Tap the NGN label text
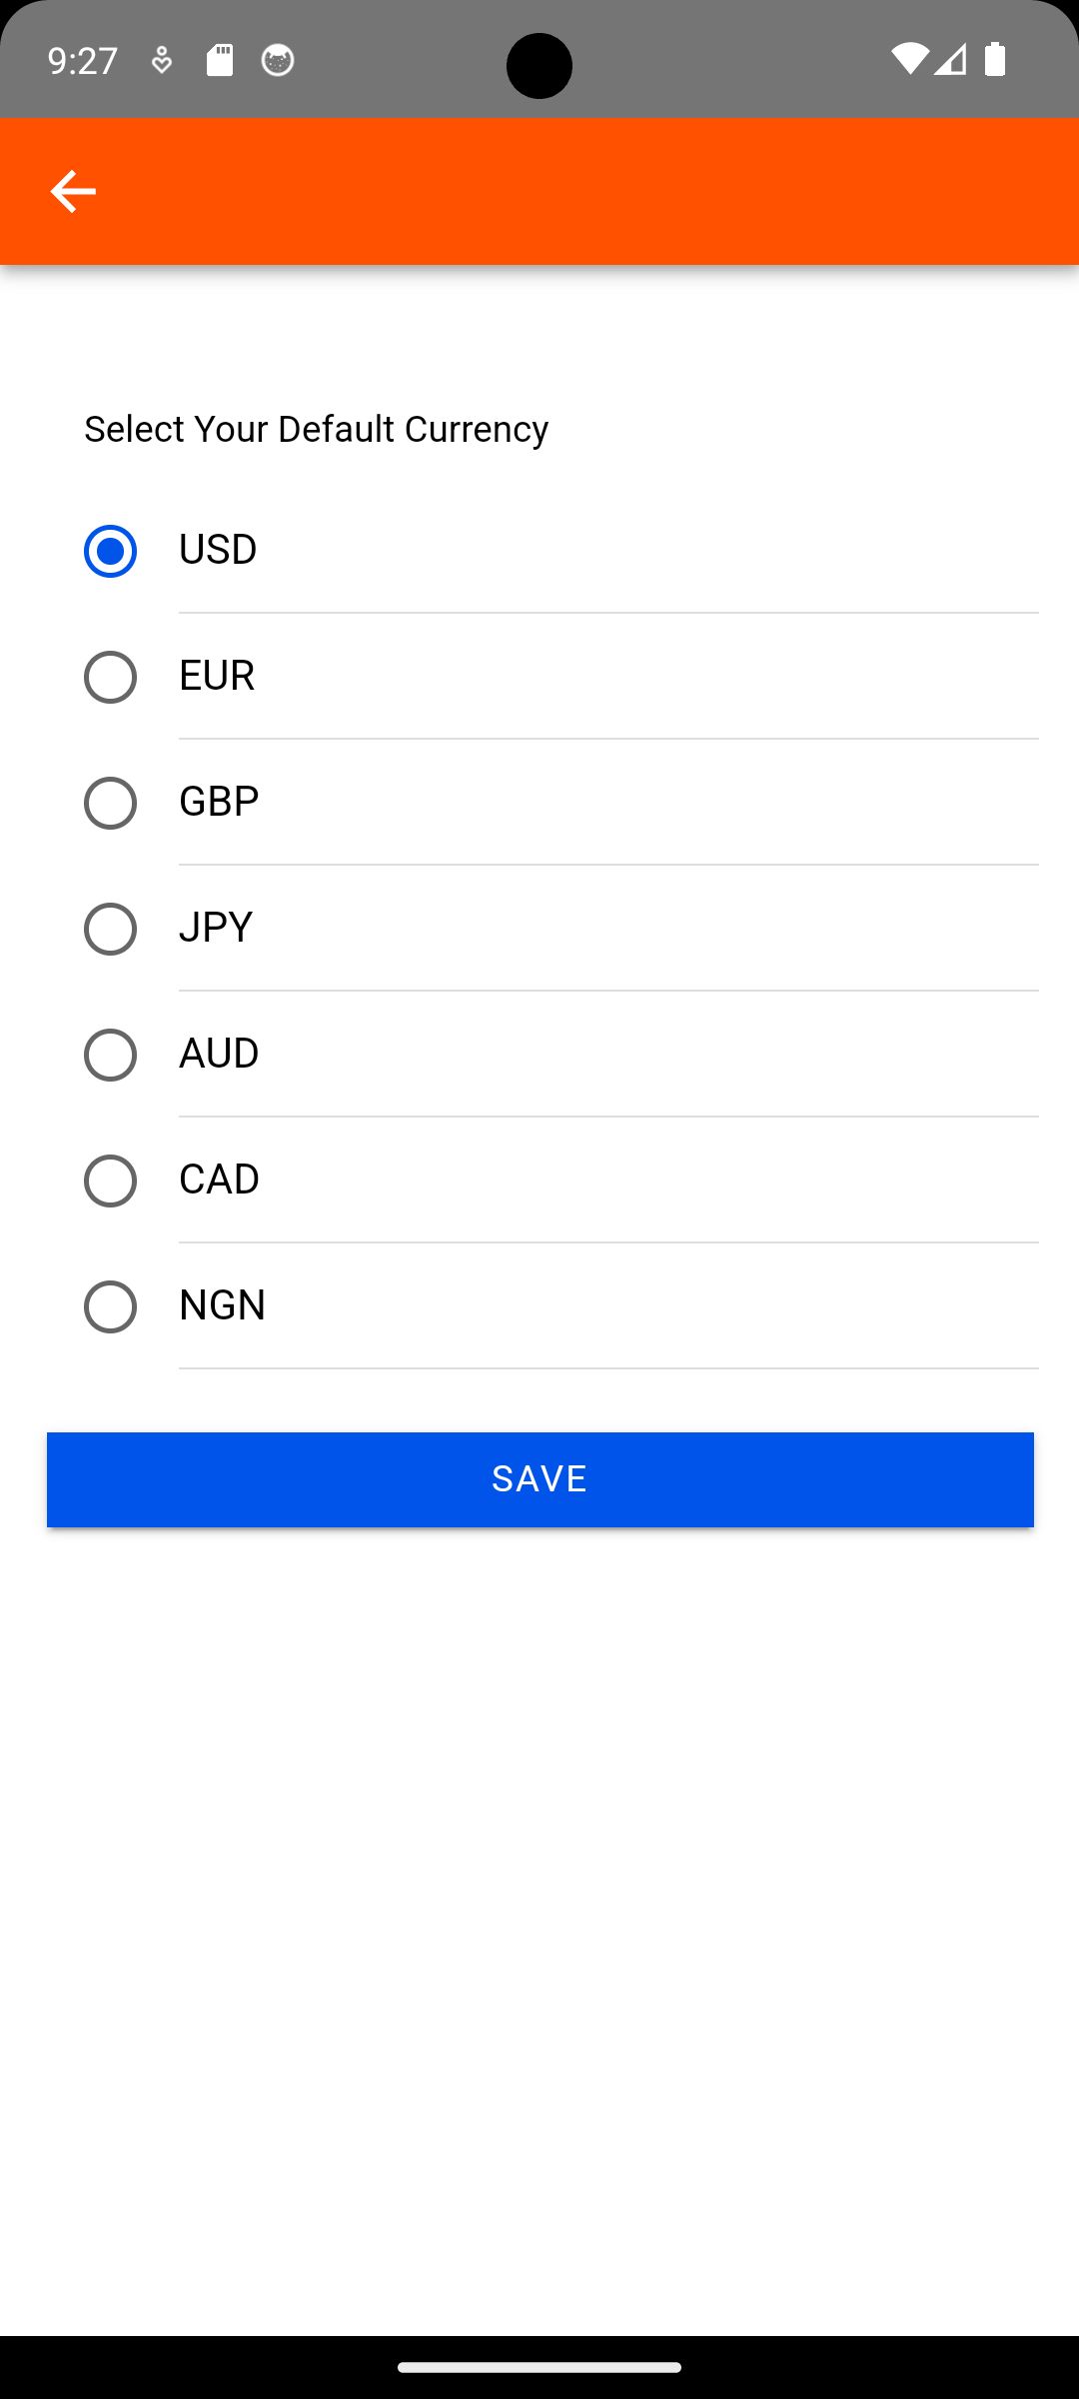The height and width of the screenshot is (2399, 1079). point(222,1305)
